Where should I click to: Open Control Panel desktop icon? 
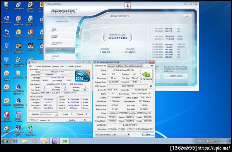pyautogui.click(x=6, y=62)
